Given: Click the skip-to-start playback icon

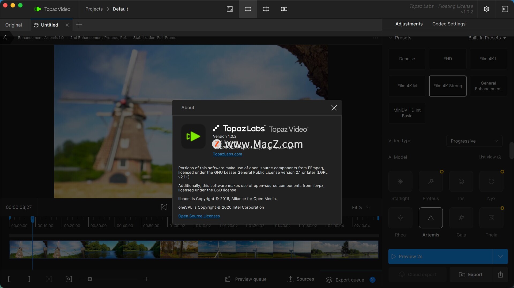Looking at the screenshot, I should (x=164, y=207).
